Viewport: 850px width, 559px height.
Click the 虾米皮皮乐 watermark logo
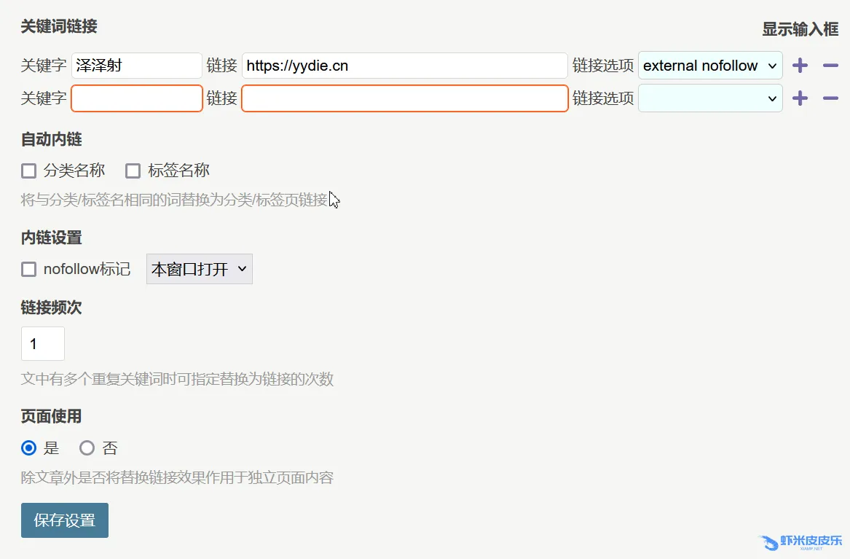click(800, 542)
